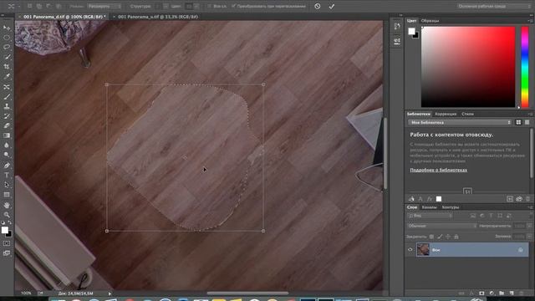Select the Rectangle shape tool

(7, 195)
